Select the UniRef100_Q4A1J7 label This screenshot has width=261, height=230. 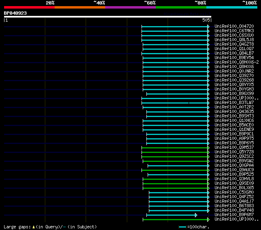pos(234,201)
